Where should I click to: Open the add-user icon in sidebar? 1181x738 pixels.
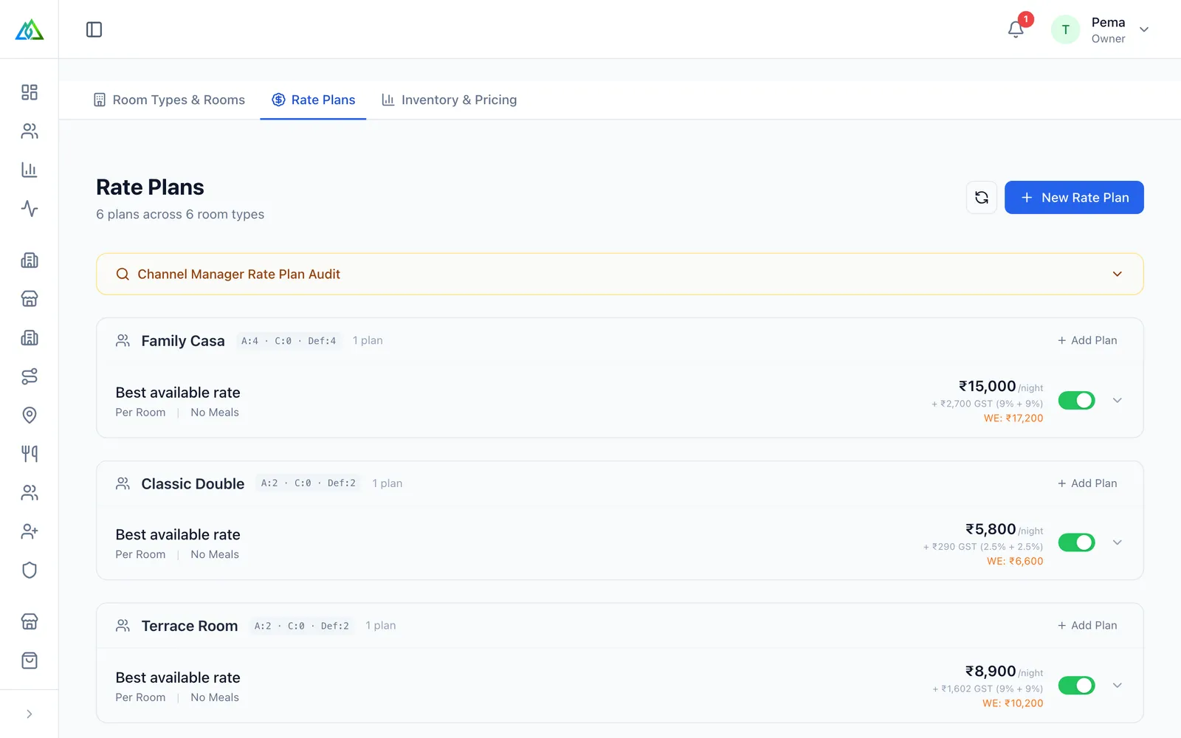pos(30,531)
